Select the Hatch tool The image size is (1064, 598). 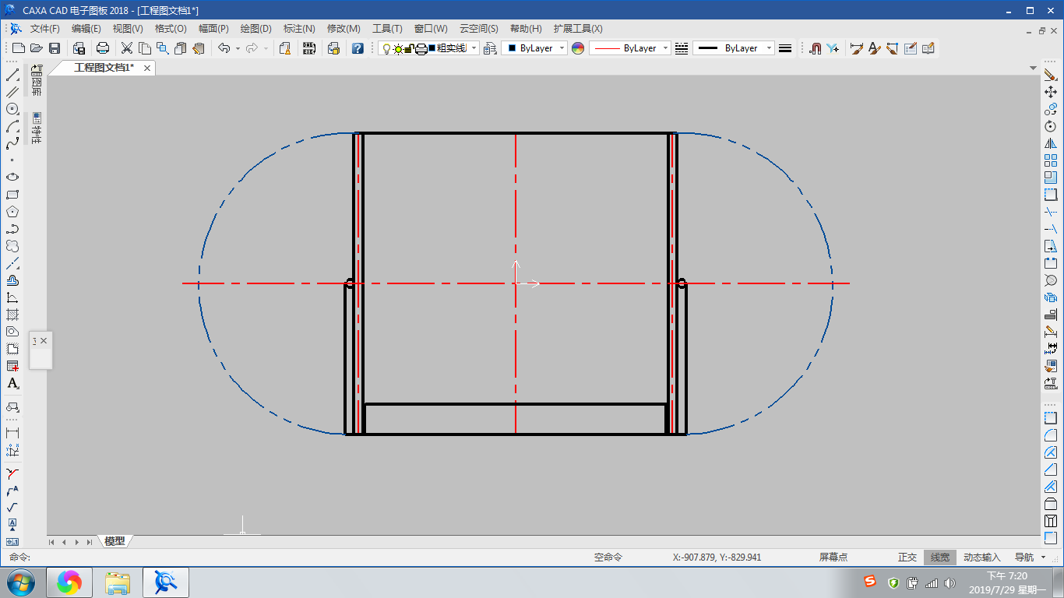[12, 315]
